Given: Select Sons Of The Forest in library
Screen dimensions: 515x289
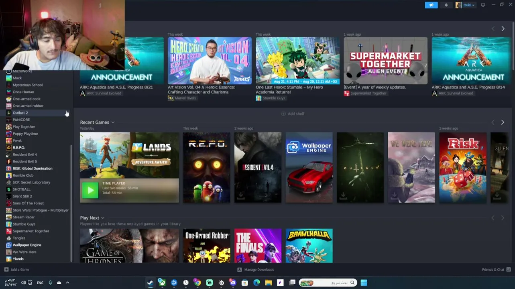Looking at the screenshot, I should pyautogui.click(x=28, y=203).
